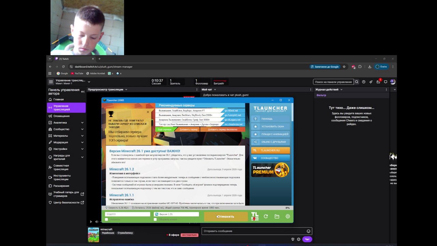Expand Сообщество sidebar section
The width and height of the screenshot is (437, 246).
coord(82,129)
